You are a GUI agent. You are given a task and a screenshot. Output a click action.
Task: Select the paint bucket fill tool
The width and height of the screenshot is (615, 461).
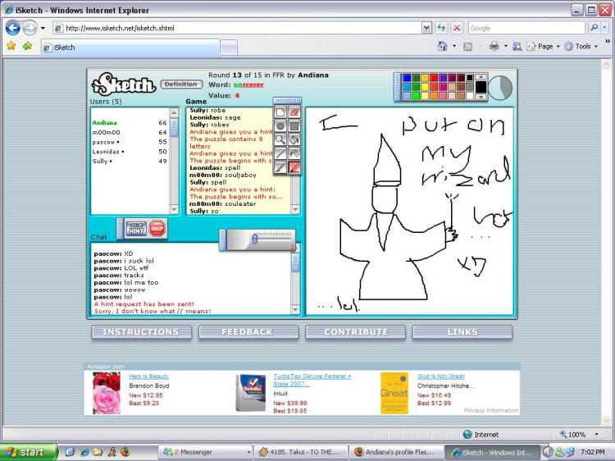[x=295, y=139]
